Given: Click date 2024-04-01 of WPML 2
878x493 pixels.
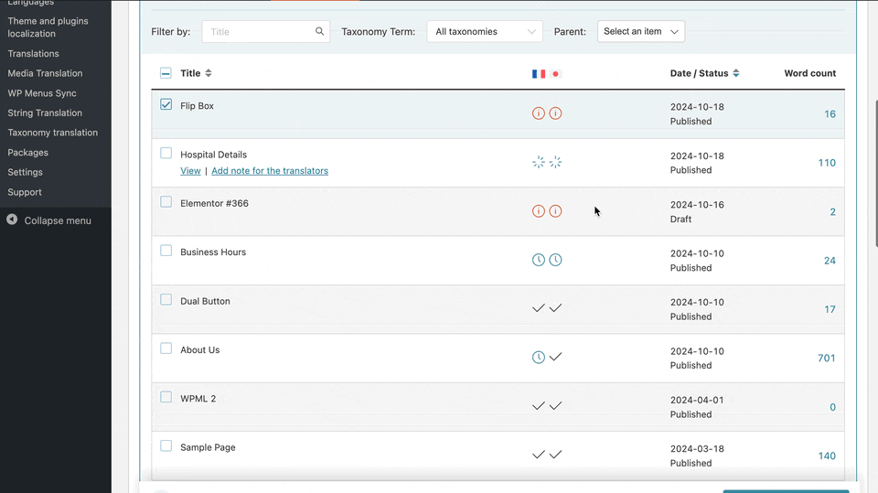Looking at the screenshot, I should point(697,400).
